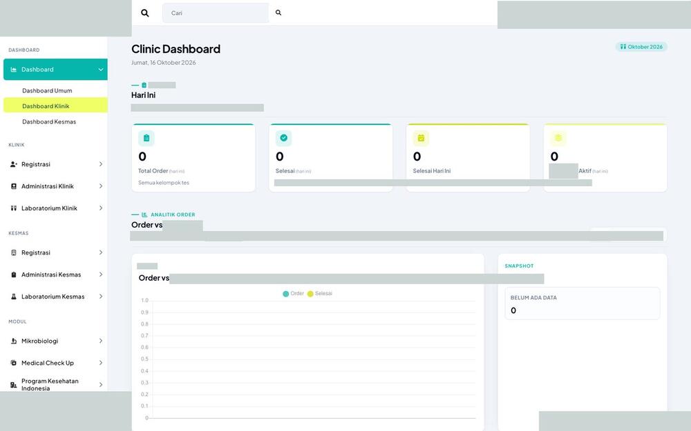691x431 pixels.
Task: Expand Mikrobiologi chevron
Action: pos(100,341)
